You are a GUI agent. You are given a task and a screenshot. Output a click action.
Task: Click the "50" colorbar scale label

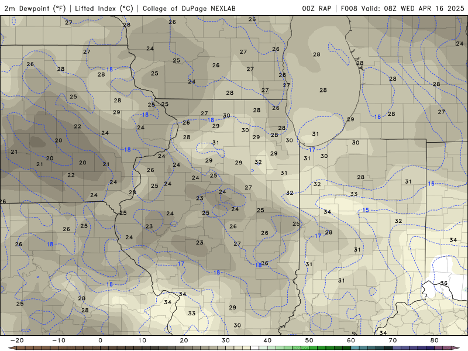(309, 340)
